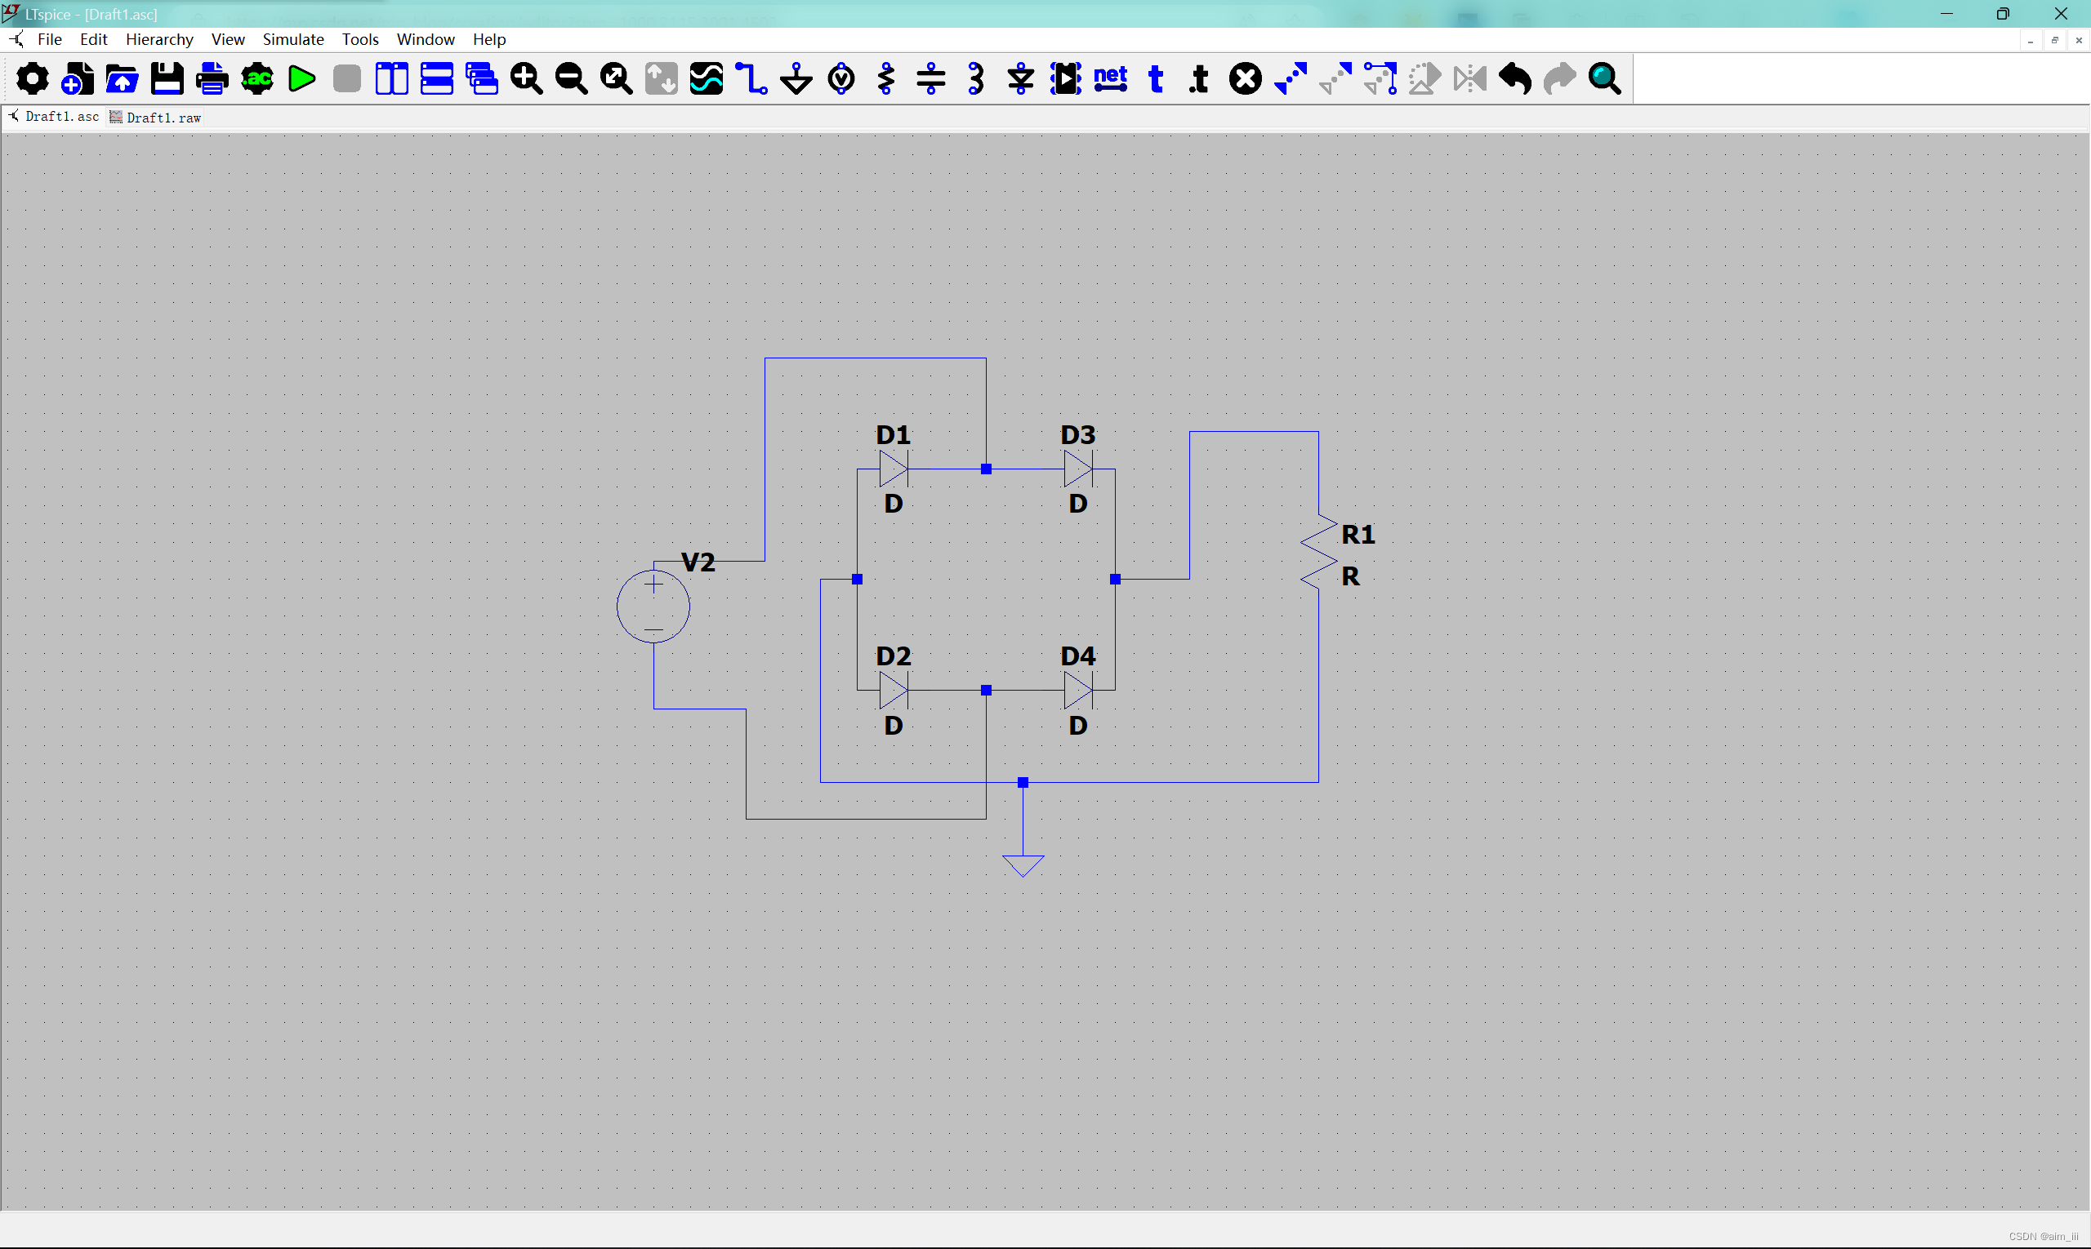The width and height of the screenshot is (2091, 1249).
Task: Click the Run simulation green play icon
Action: [x=301, y=79]
